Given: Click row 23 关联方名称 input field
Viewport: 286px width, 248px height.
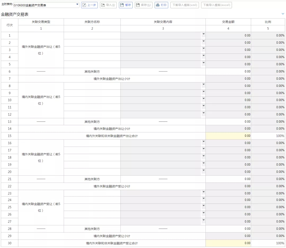Looking at the screenshot, I should pos(92,193).
